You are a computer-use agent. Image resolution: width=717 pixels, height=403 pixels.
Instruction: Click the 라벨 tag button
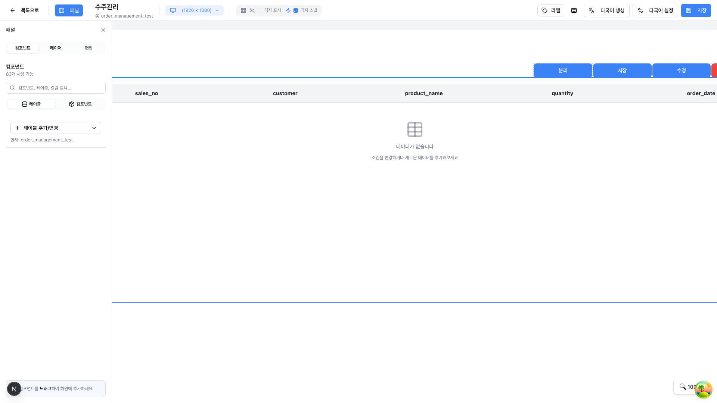coord(551,10)
